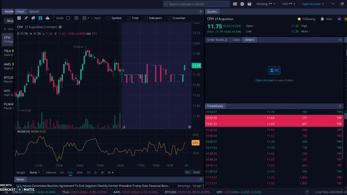Select the 5m interval
The width and height of the screenshot is (347, 195).
pos(70,172)
